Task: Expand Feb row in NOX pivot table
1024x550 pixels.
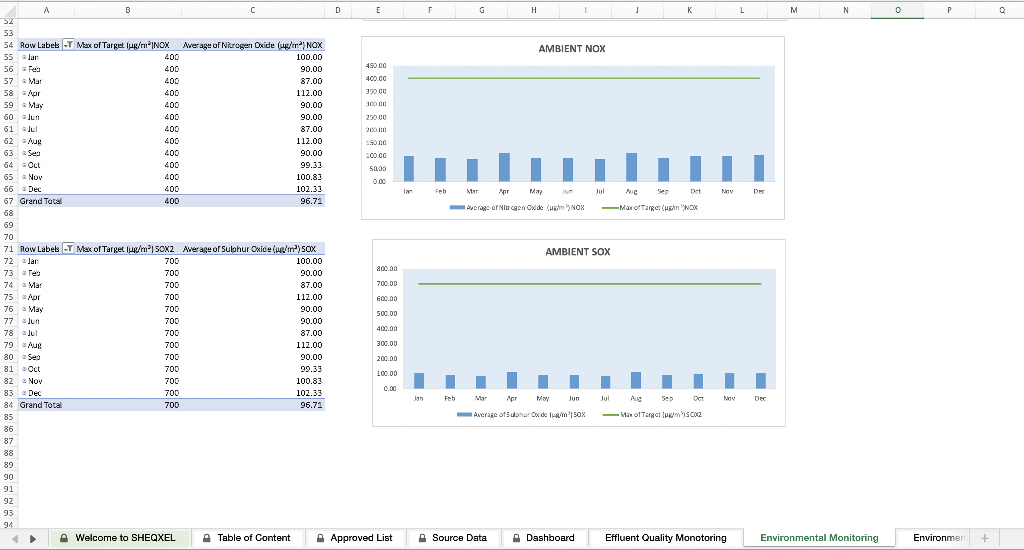Action: [24, 69]
